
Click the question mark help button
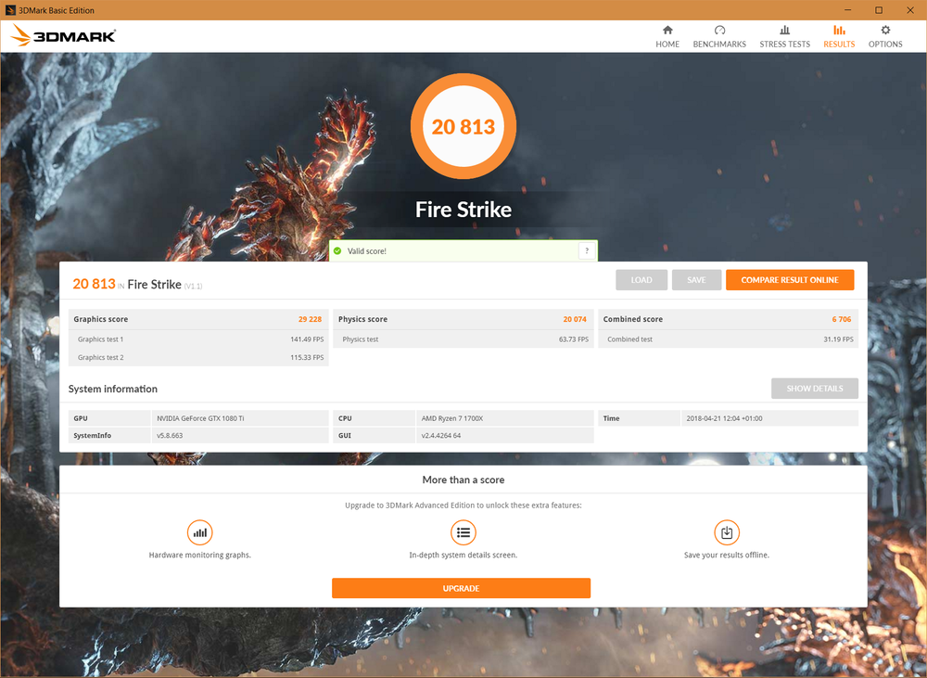[586, 250]
